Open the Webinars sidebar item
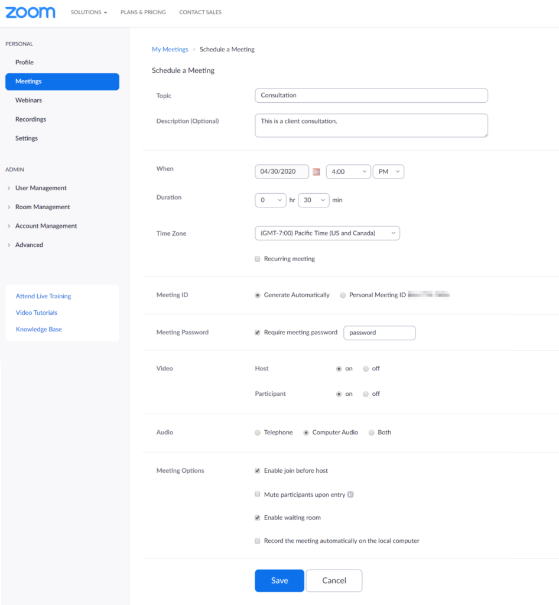This screenshot has height=605, width=559. pos(28,100)
